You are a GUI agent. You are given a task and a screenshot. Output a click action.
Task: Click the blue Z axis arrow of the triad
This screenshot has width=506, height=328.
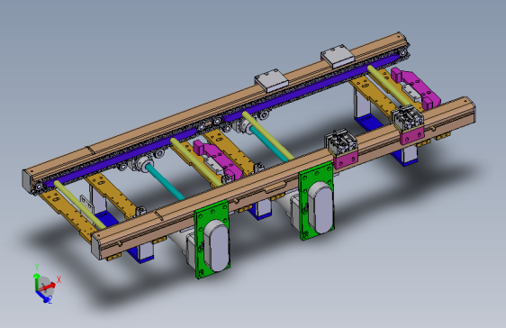pos(42,296)
